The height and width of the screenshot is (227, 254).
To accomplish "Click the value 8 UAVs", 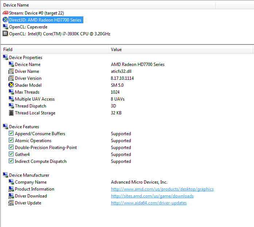I will pyautogui.click(x=118, y=99).
